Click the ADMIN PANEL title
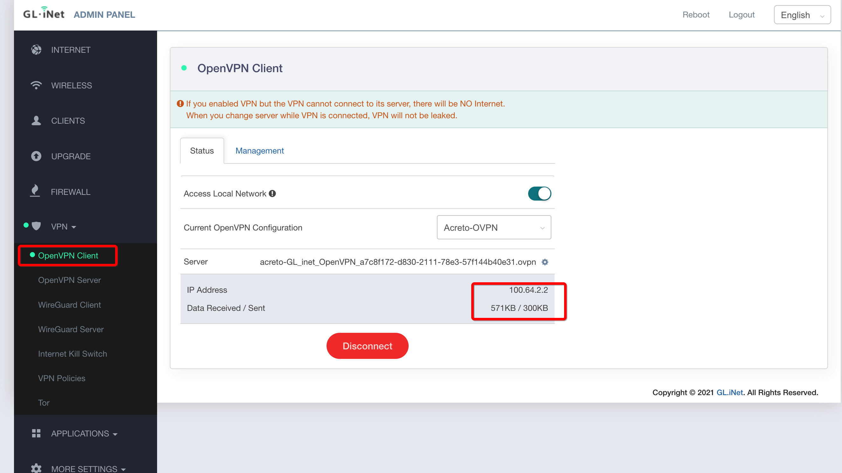 [x=104, y=15]
